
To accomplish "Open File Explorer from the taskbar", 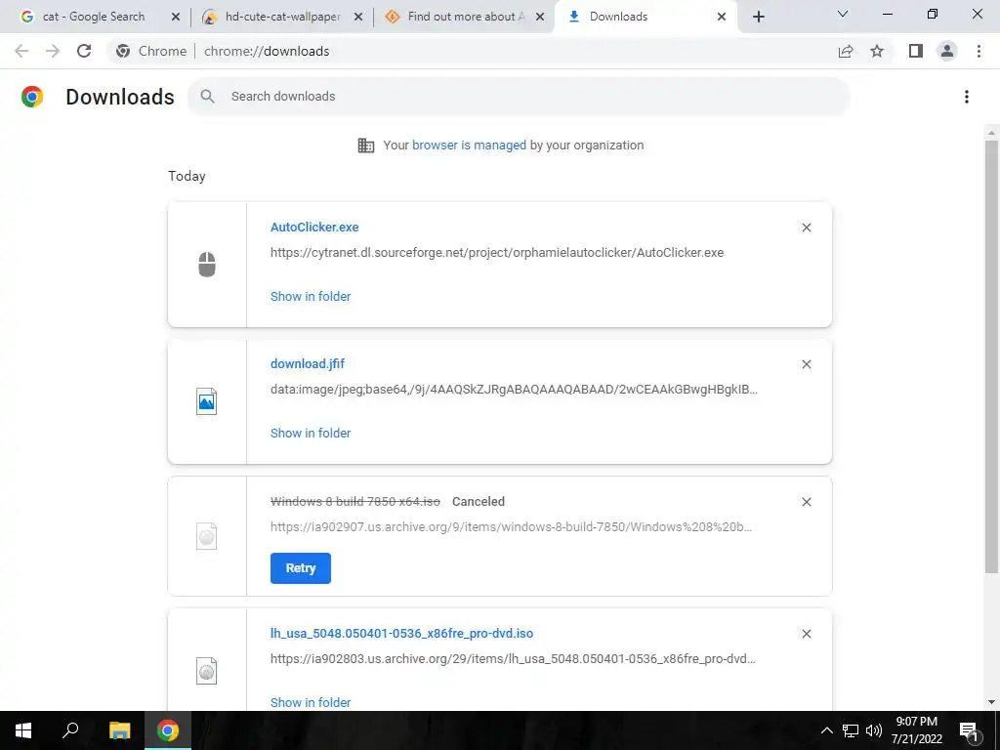I will click(119, 730).
